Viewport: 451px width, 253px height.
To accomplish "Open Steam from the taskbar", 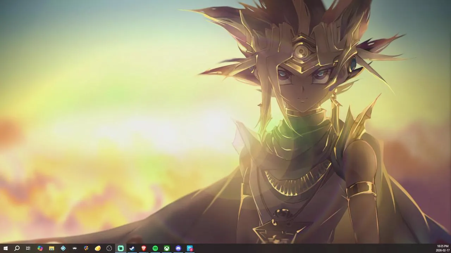I will [x=132, y=248].
